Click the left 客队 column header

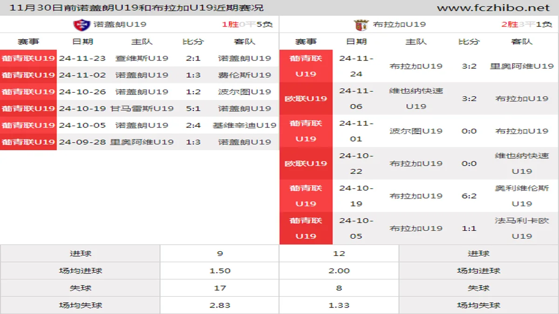[245, 41]
